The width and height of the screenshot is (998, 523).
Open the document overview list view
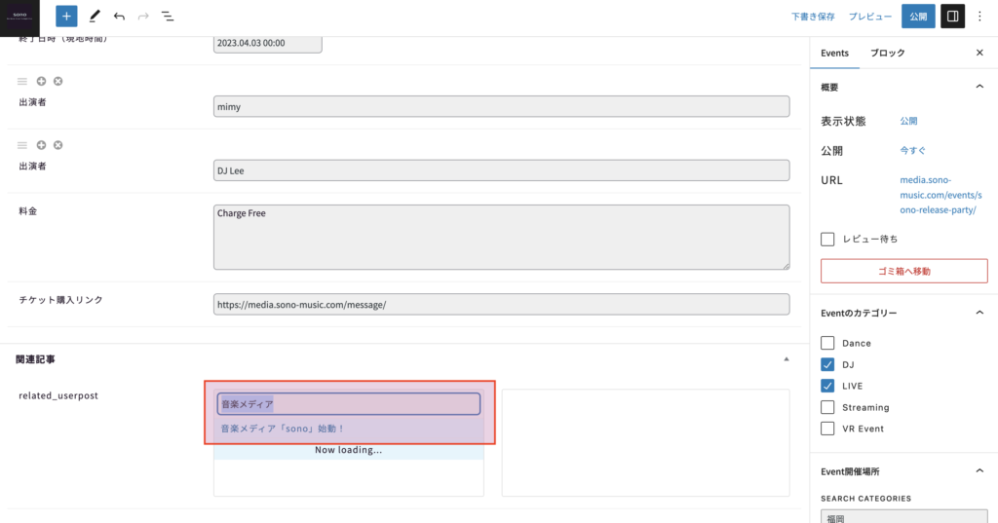click(x=168, y=17)
